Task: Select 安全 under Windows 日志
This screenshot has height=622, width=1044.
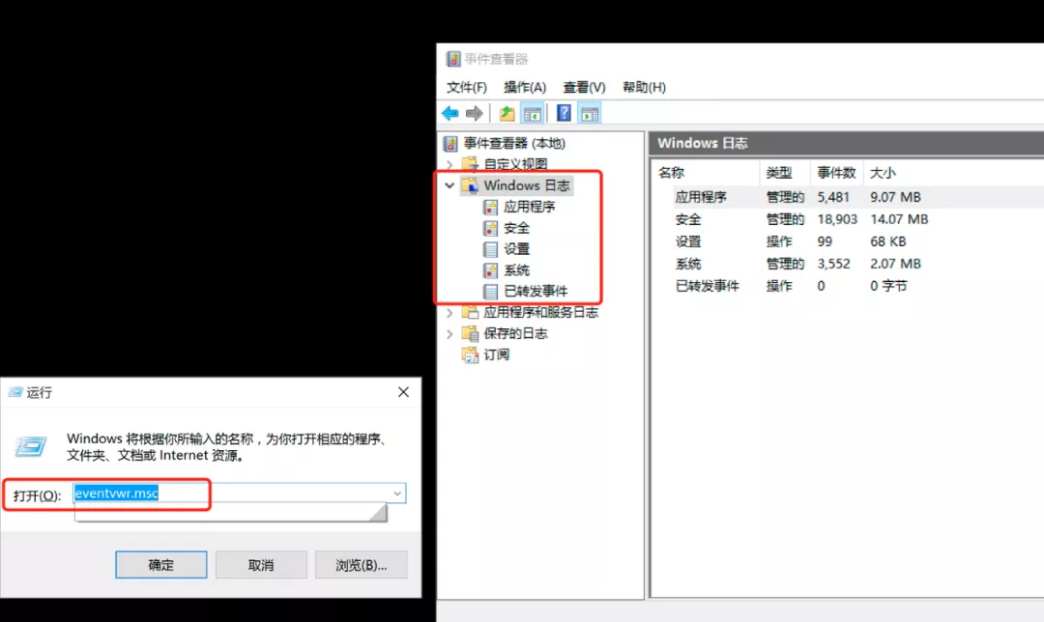Action: [516, 228]
